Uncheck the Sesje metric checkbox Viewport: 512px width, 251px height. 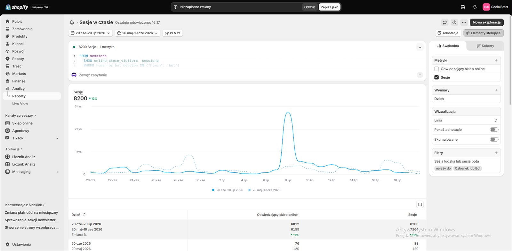(436, 77)
